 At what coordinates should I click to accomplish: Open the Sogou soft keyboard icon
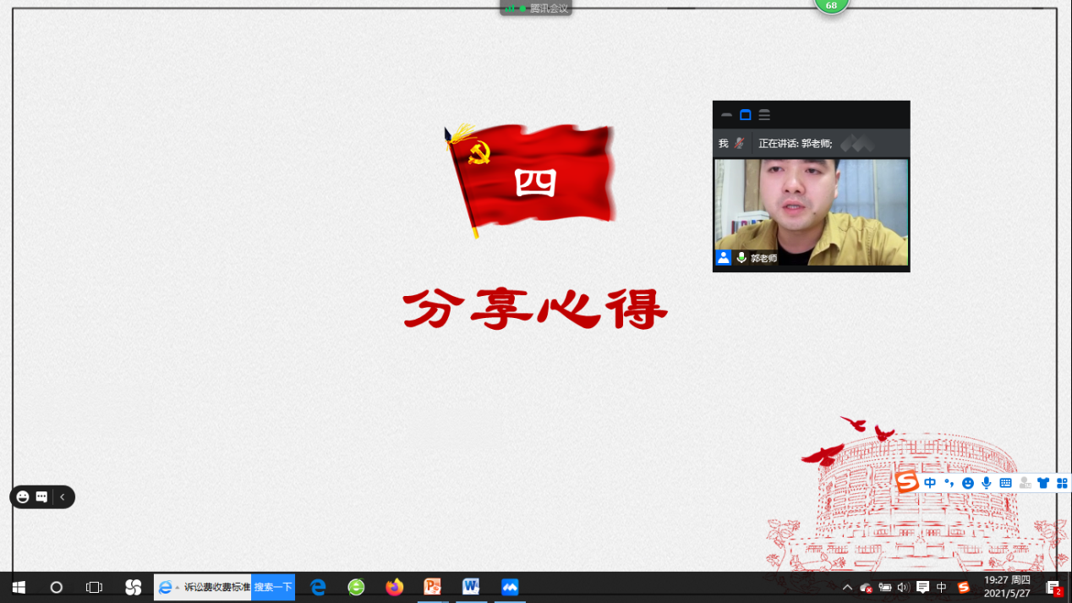(x=1005, y=483)
